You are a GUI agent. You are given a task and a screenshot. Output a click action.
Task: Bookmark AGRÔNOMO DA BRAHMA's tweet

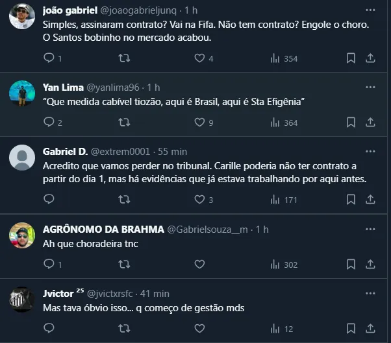(x=351, y=265)
